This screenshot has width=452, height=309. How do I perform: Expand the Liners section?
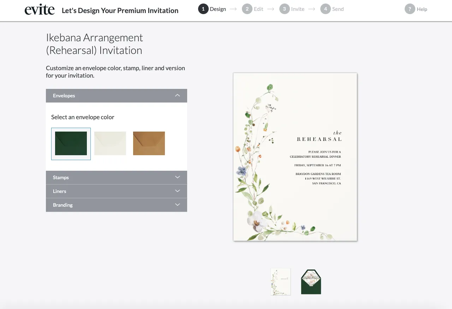tap(116, 191)
